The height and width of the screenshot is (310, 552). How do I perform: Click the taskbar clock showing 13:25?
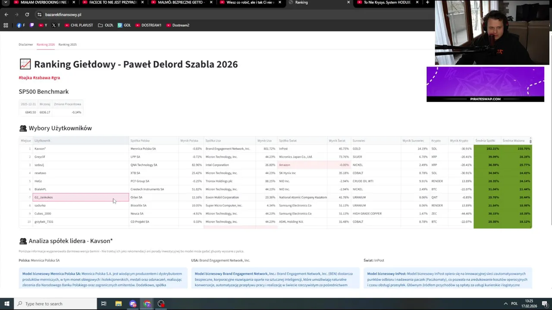(x=529, y=304)
